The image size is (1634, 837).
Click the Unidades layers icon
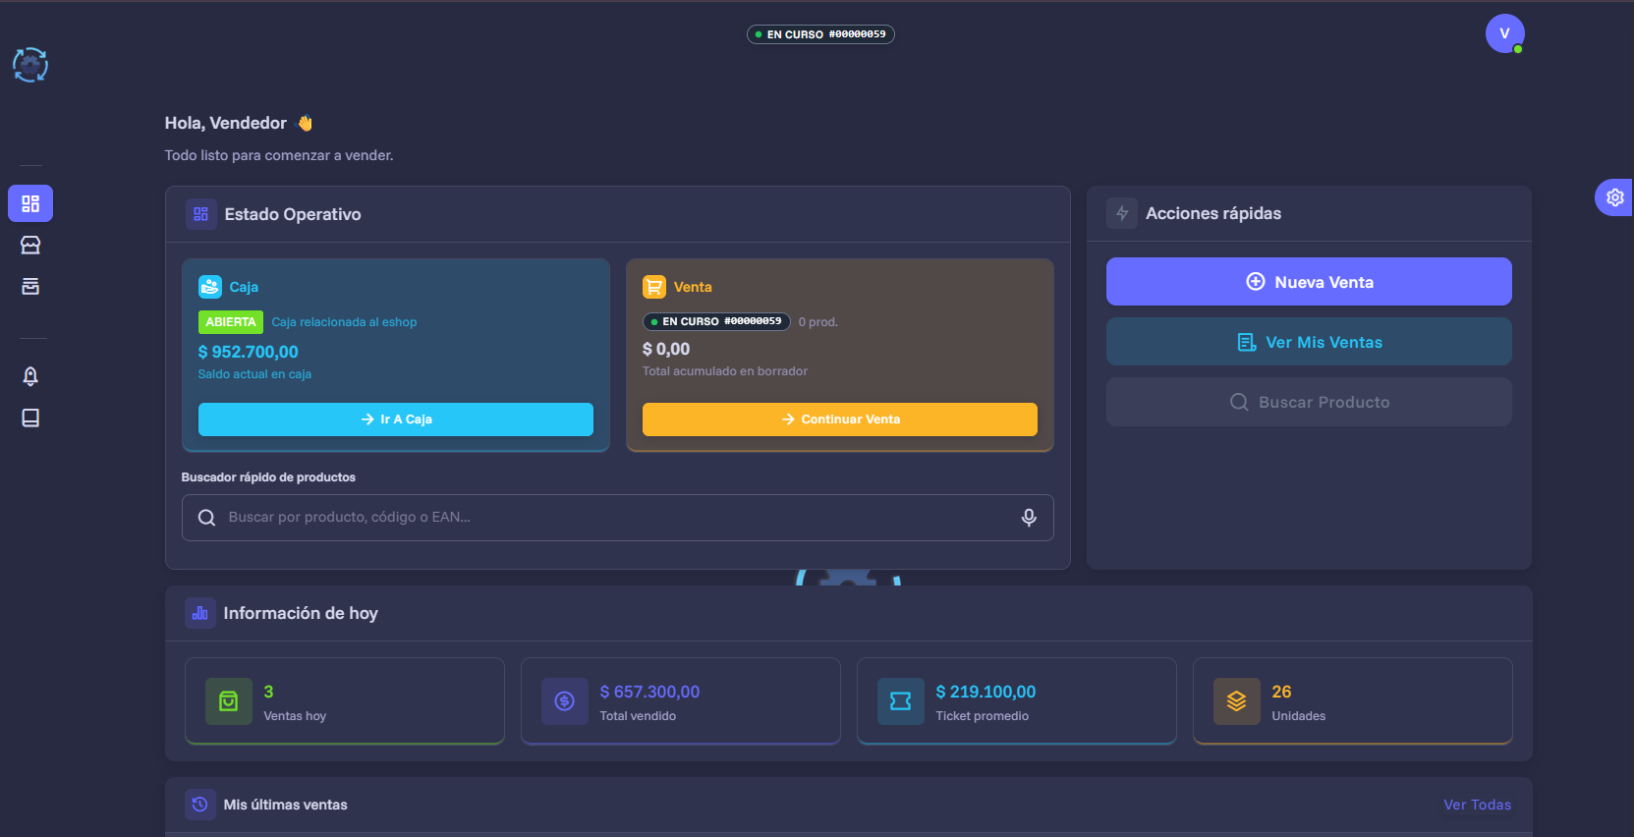point(1237,701)
